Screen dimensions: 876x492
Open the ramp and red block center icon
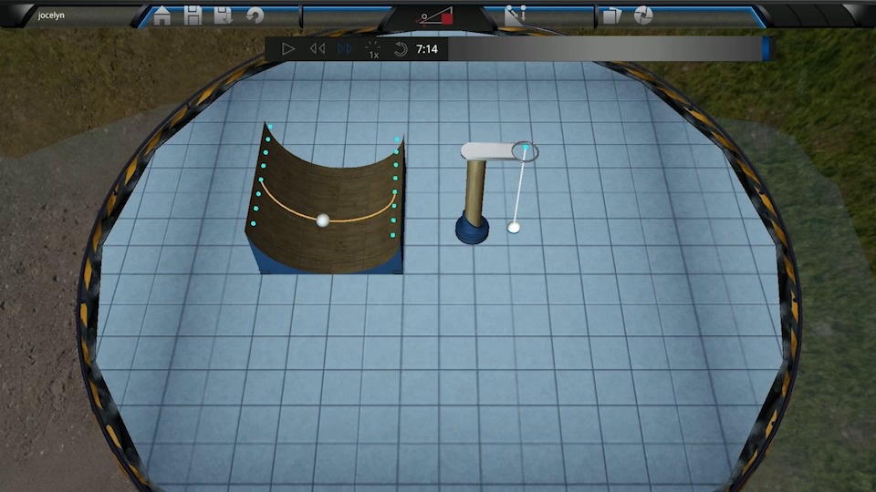436,16
